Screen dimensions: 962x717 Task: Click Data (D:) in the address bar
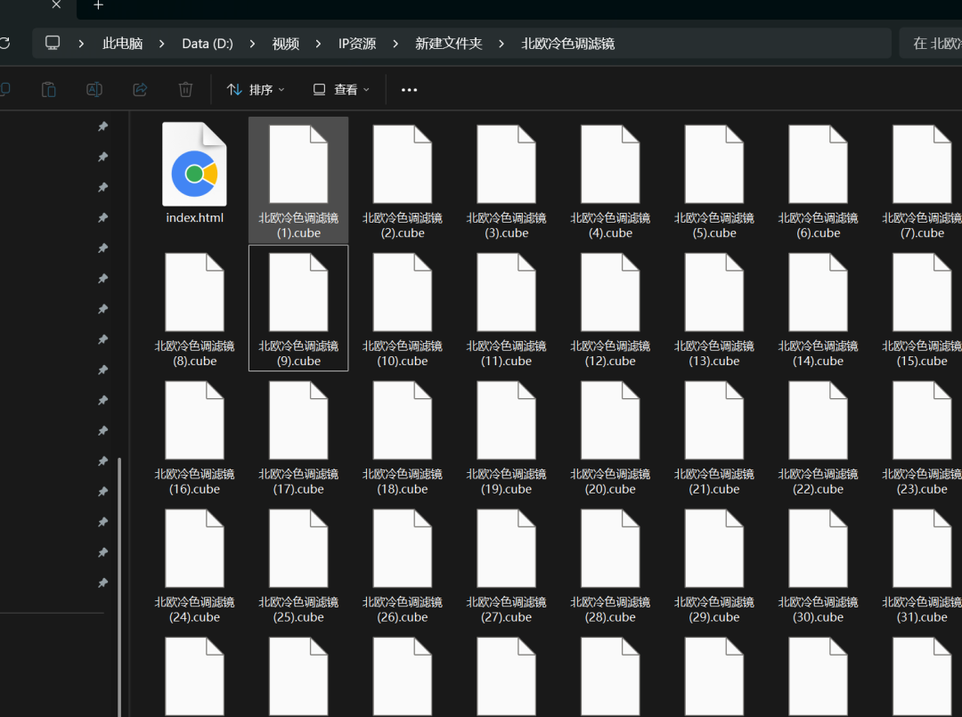207,44
